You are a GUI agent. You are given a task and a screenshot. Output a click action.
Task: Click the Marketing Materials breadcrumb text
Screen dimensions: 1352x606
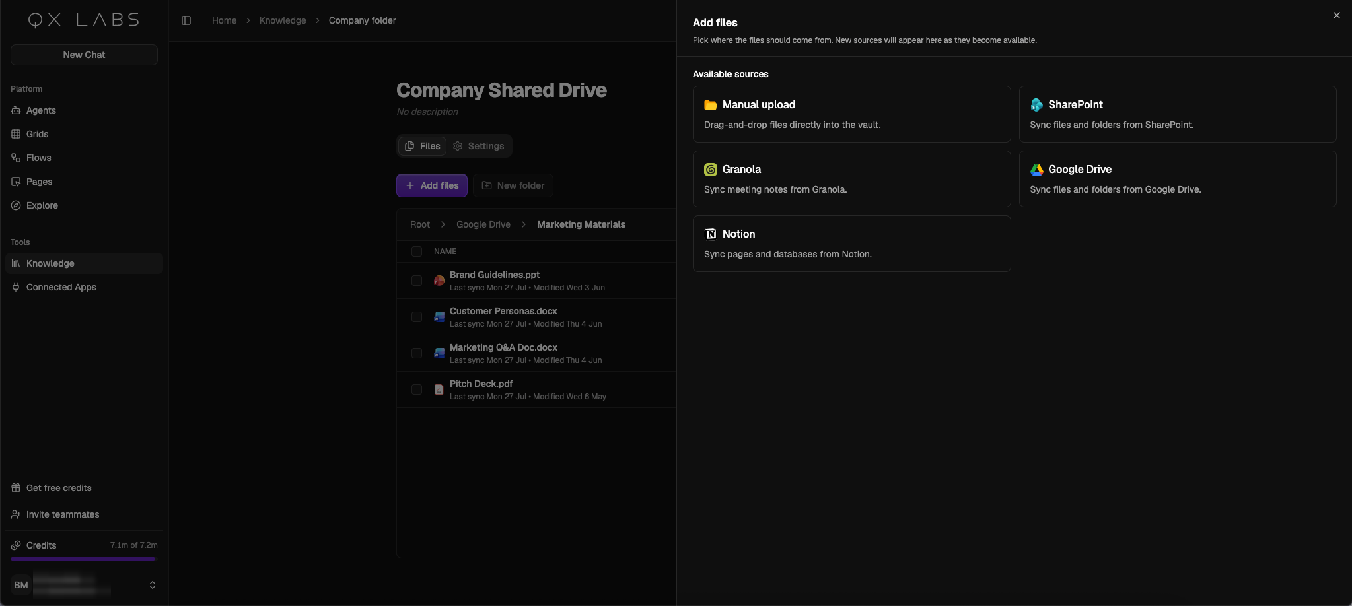coord(581,224)
